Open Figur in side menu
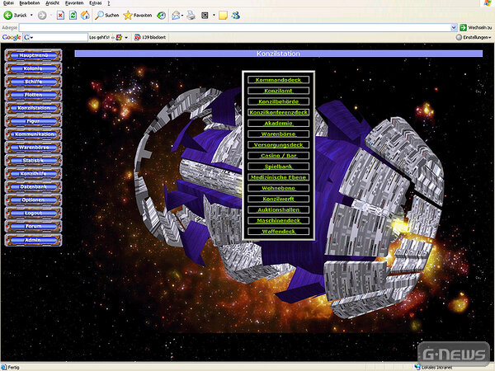 34,121
